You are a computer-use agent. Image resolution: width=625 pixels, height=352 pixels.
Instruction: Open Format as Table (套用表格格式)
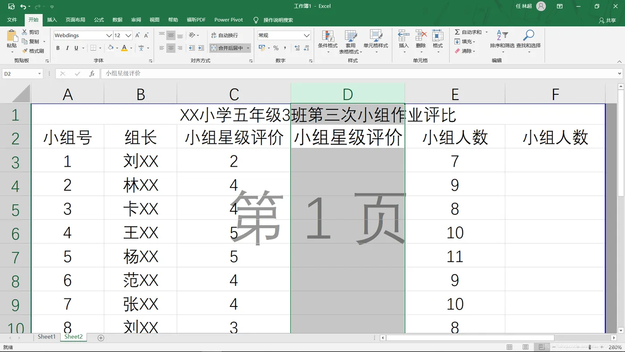tap(351, 42)
